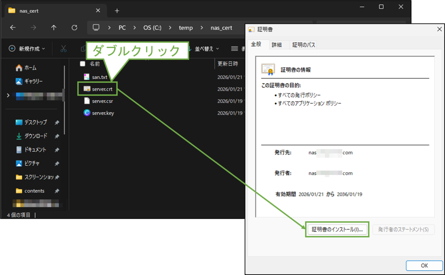This screenshot has width=445, height=275.
Task: Click the certificate icon beside 証明書の情報
Action: click(268, 69)
